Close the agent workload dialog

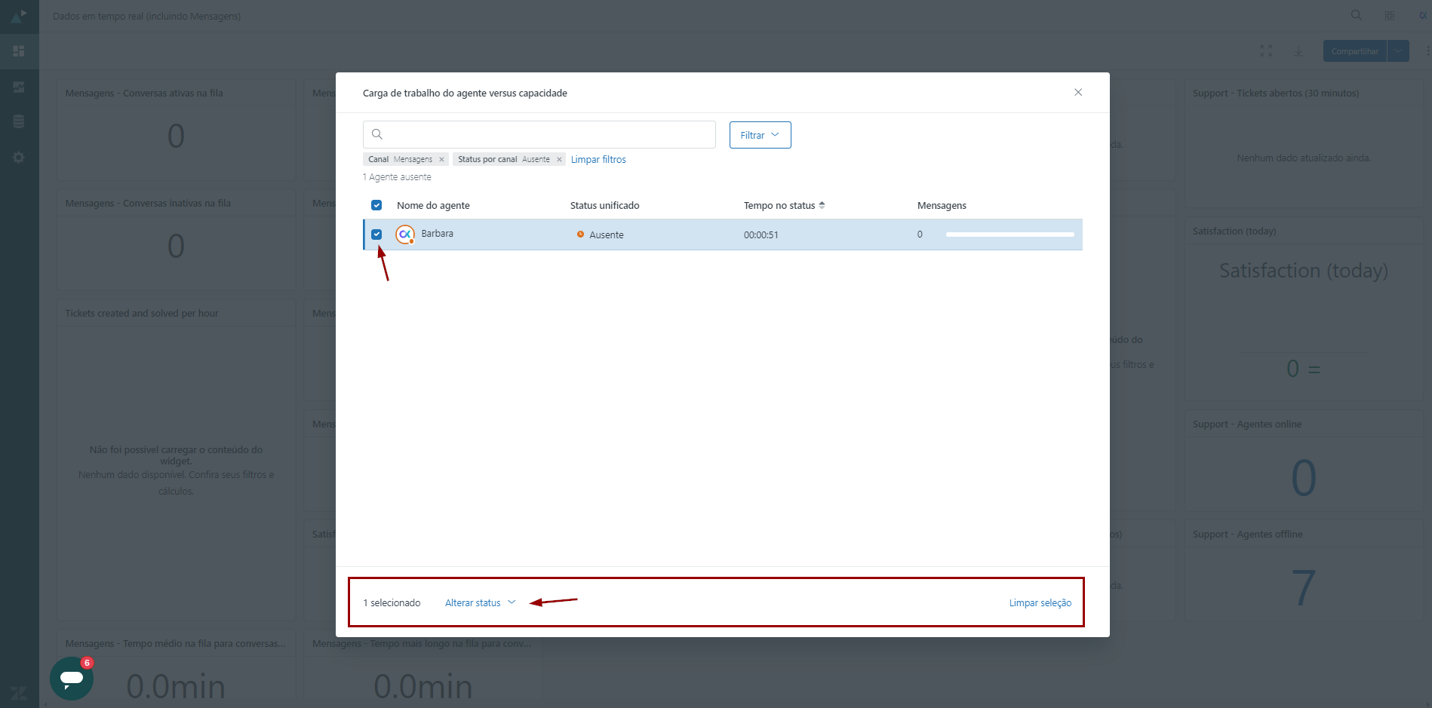point(1078,92)
